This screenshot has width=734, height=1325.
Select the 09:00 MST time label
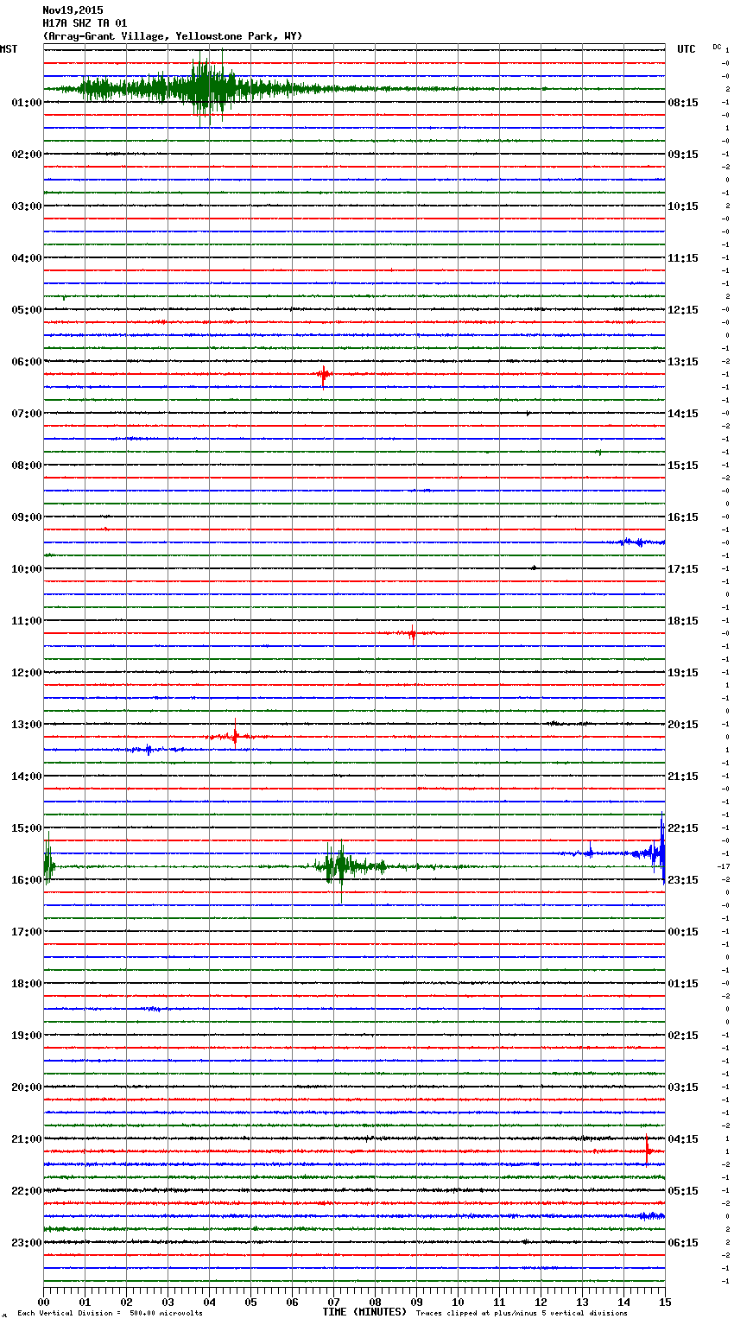click(x=27, y=517)
